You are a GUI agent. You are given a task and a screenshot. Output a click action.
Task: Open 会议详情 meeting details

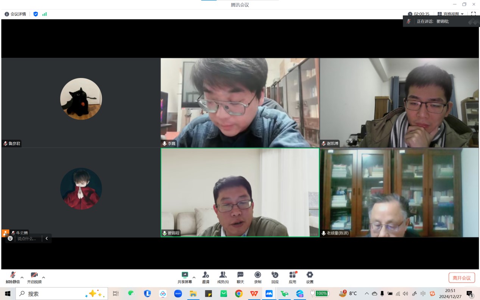point(16,14)
